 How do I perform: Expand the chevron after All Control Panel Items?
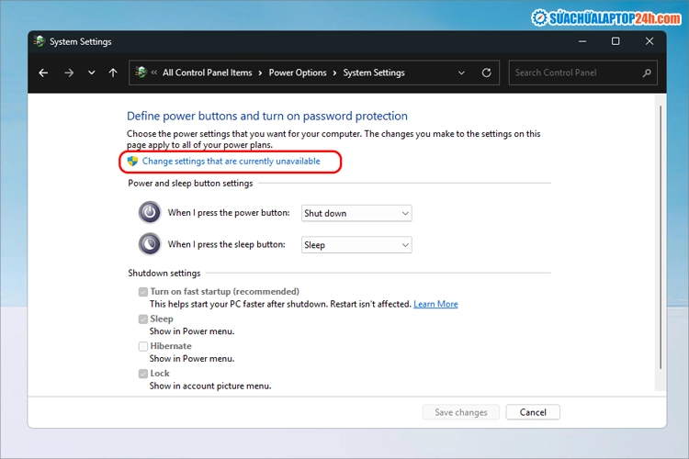260,73
